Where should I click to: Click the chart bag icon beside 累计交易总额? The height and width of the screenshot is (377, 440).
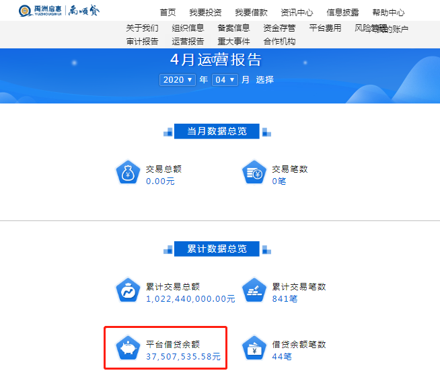point(128,290)
